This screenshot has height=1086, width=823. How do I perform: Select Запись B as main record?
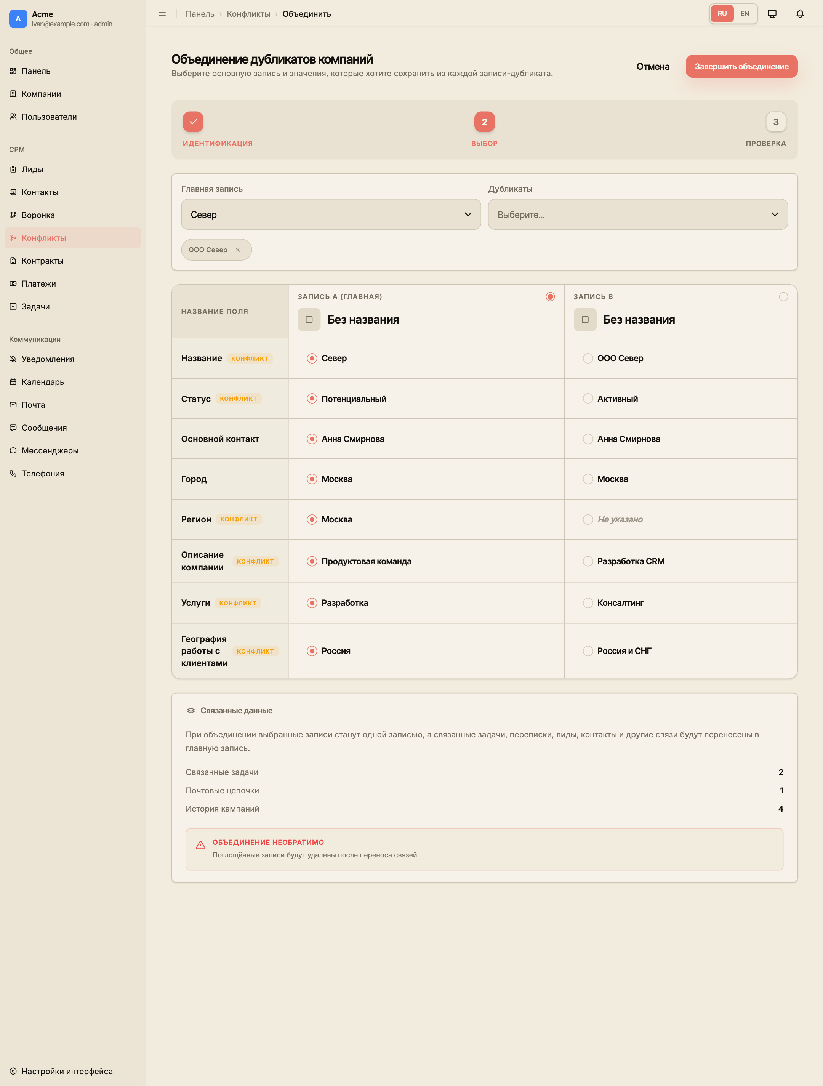783,296
